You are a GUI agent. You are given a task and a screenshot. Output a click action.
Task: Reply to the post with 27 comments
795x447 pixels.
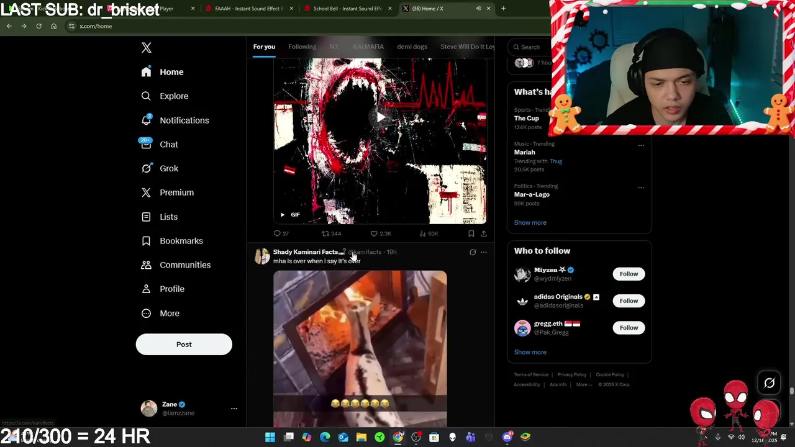point(281,233)
